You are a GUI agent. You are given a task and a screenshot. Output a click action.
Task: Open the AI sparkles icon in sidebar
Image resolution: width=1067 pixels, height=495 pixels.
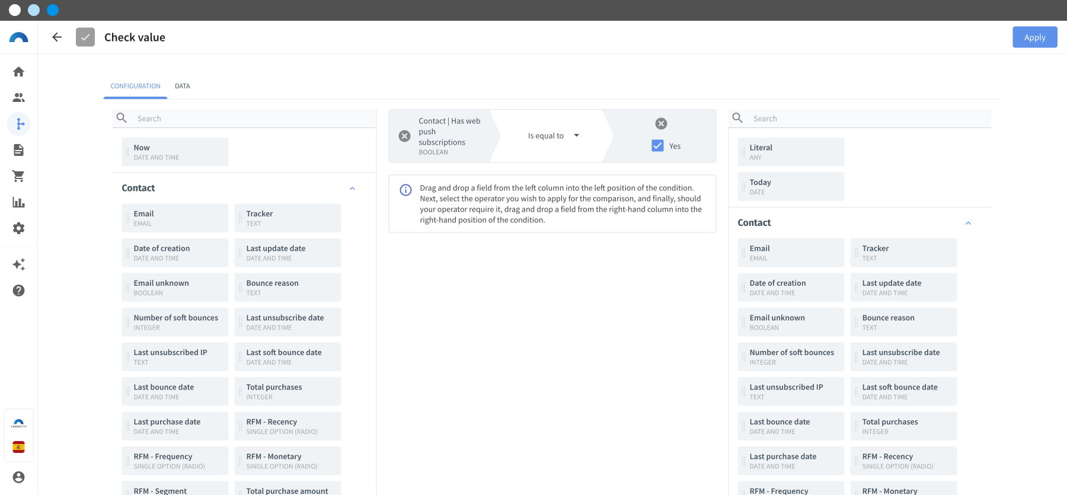click(x=19, y=264)
